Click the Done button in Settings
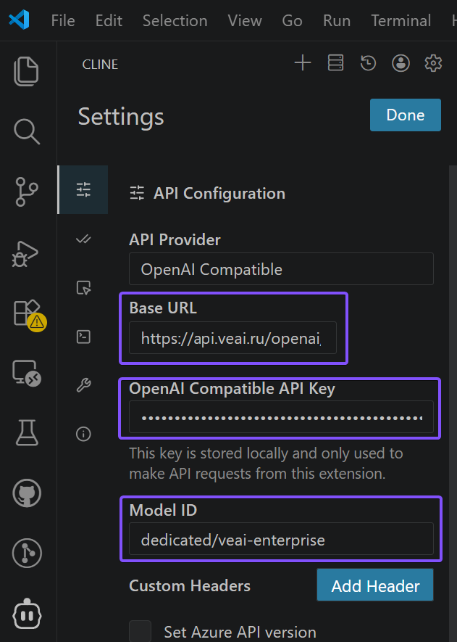The image size is (457, 642). point(406,115)
